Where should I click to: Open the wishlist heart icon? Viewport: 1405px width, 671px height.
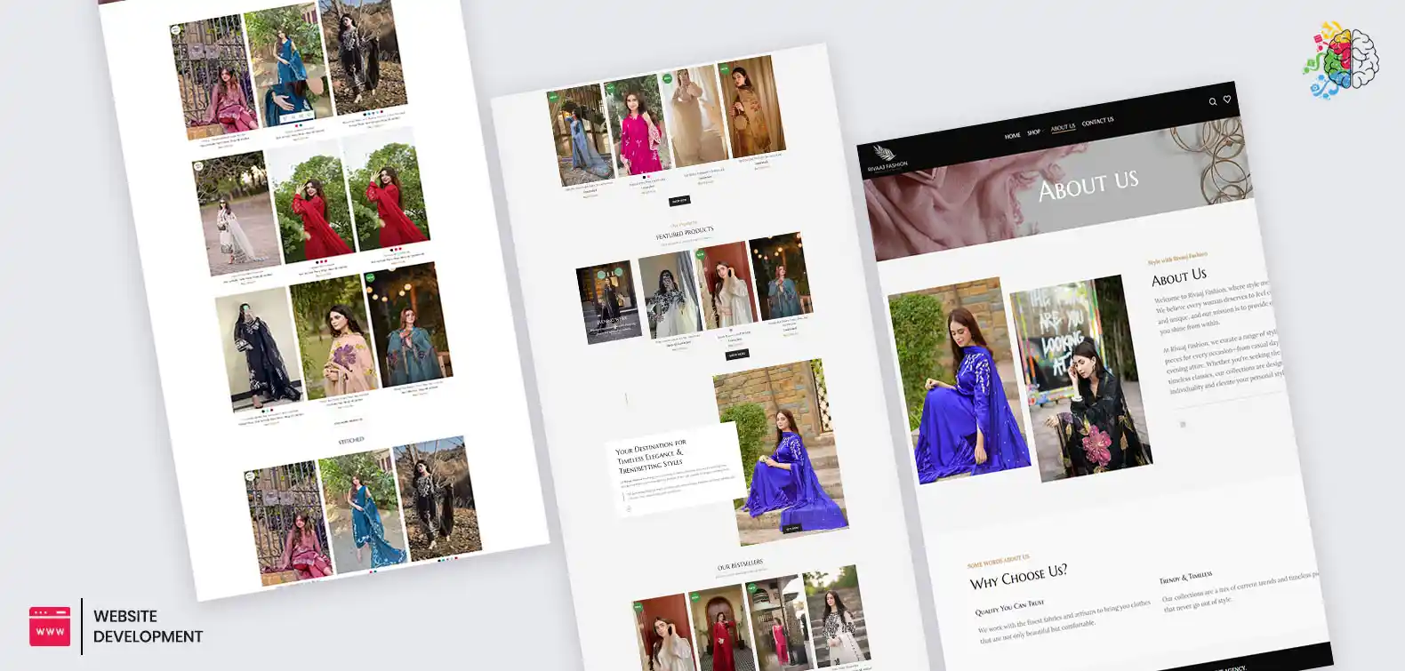coord(1227,100)
